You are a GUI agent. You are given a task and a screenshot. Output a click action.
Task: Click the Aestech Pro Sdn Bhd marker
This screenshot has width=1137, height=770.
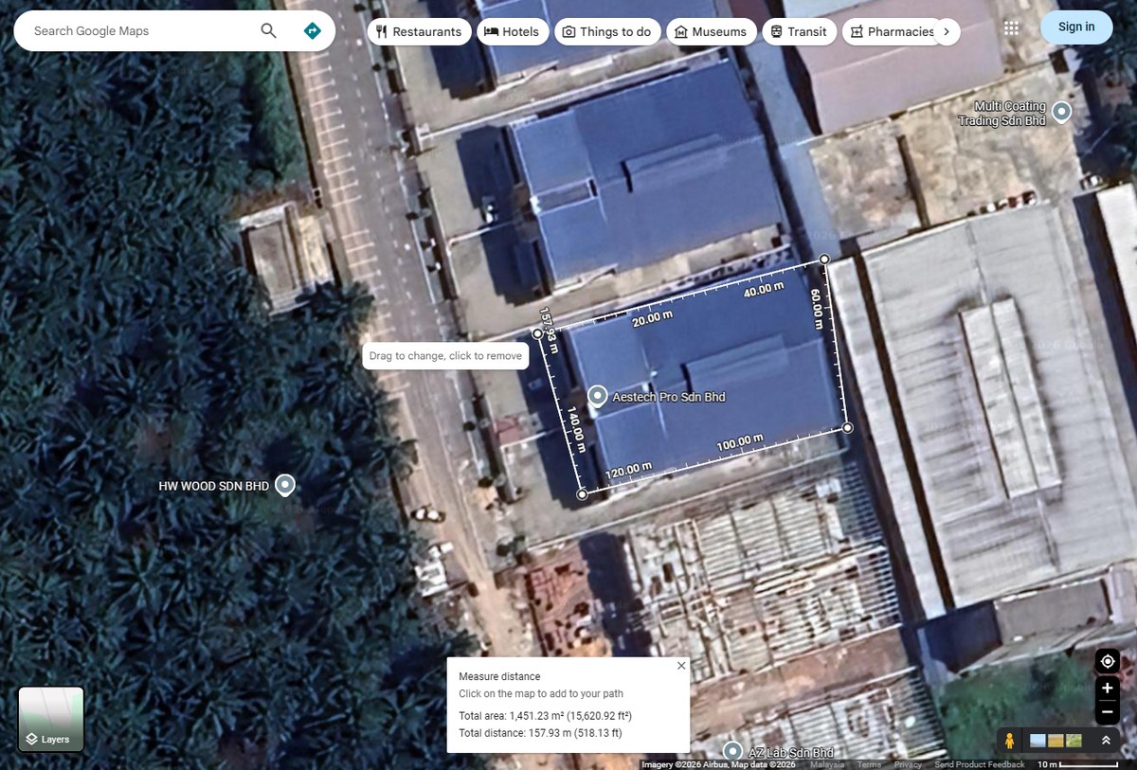598,397
